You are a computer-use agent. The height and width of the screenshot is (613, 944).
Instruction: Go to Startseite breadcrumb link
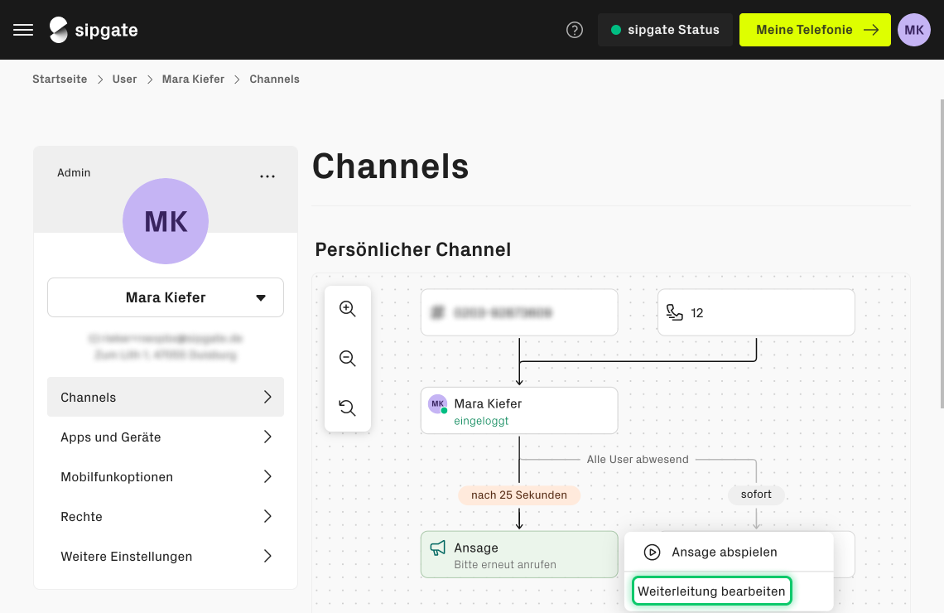pos(60,80)
